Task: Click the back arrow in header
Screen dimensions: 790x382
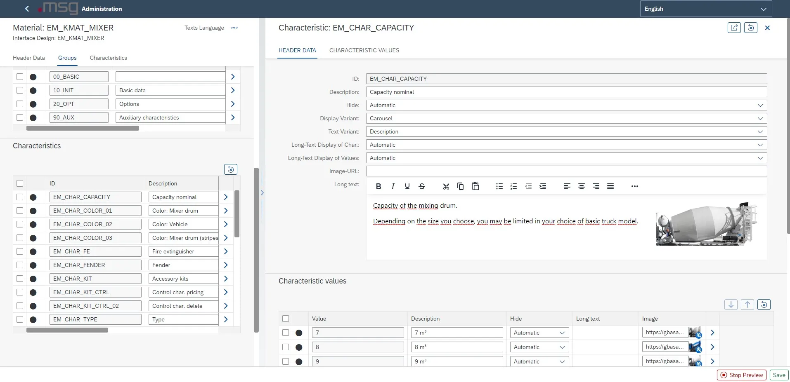Action: point(27,9)
